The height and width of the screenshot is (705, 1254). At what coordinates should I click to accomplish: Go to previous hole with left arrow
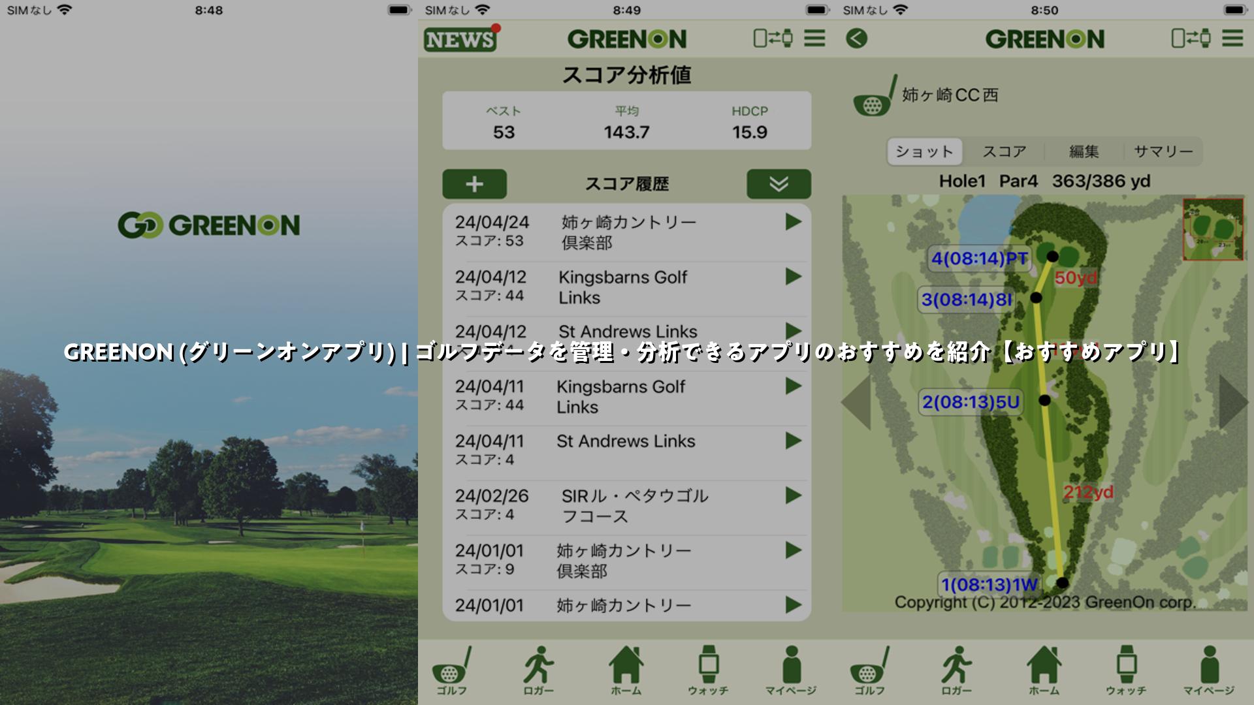point(856,402)
